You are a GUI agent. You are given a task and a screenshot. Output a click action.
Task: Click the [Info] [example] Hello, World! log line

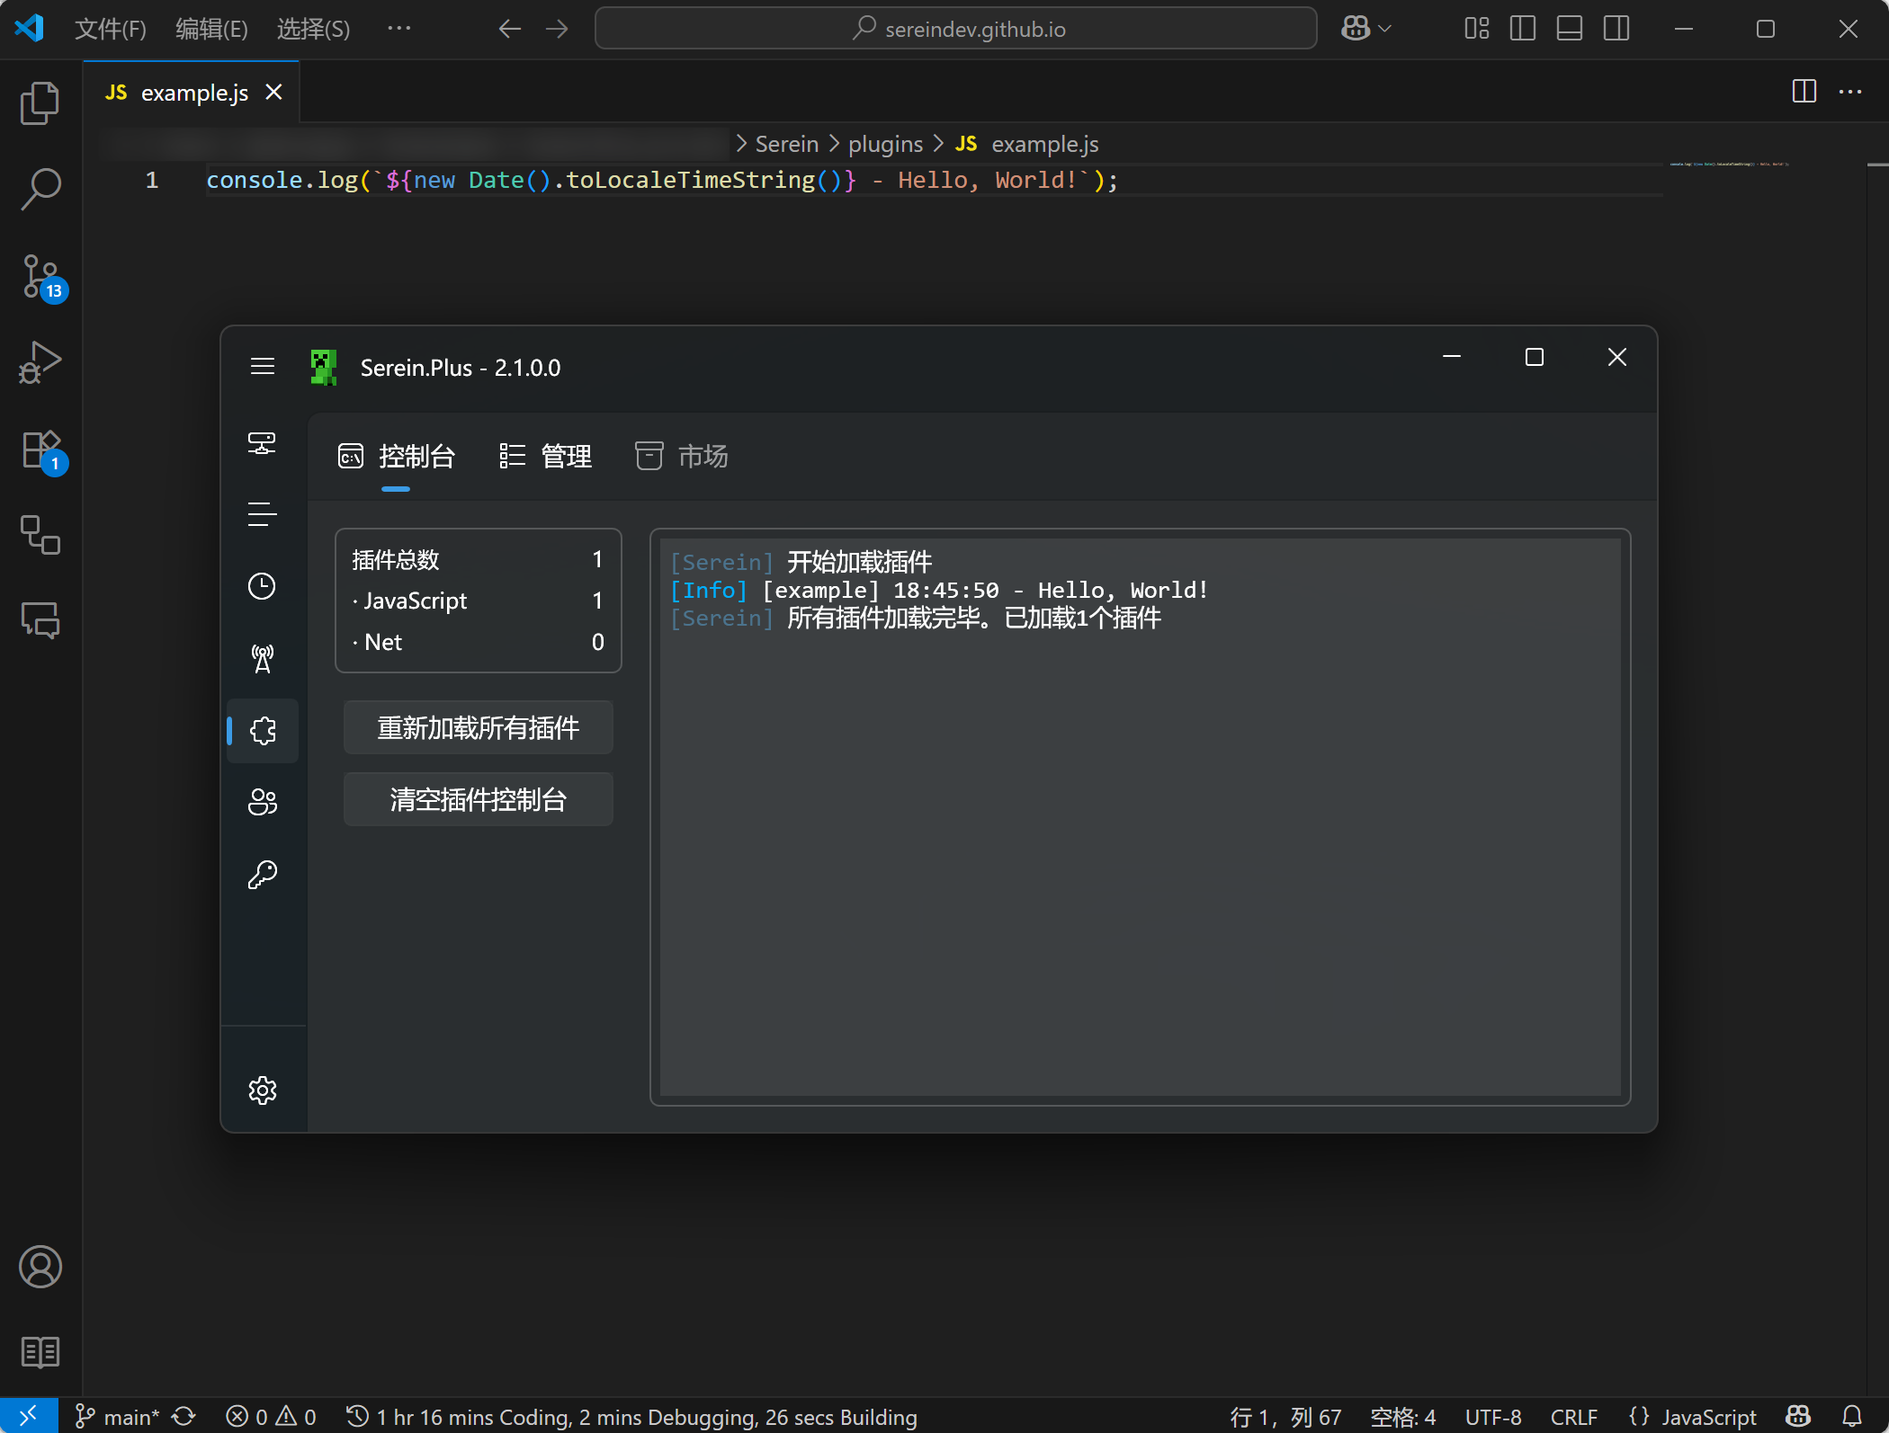(939, 590)
